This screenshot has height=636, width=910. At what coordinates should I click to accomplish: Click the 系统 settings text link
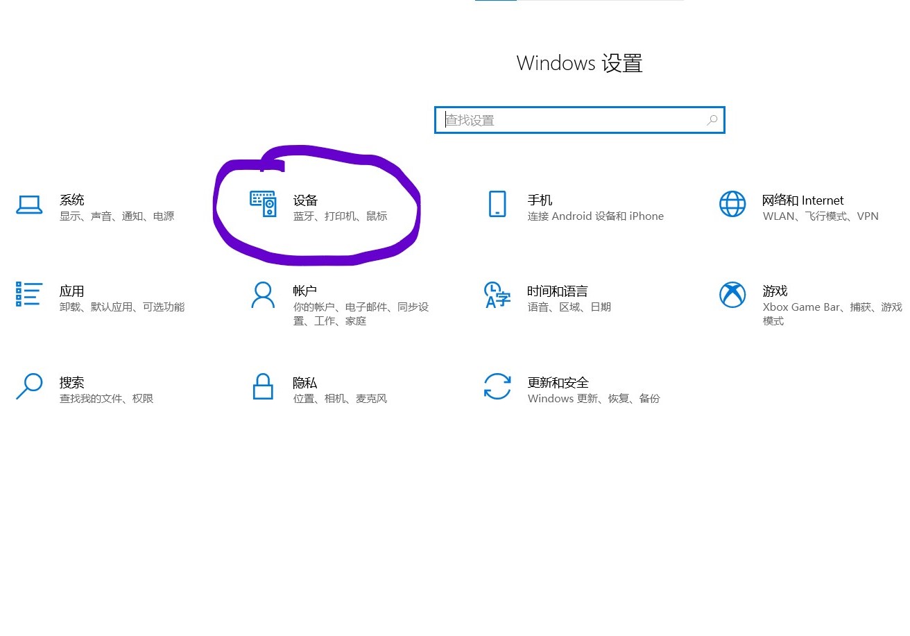tap(72, 200)
